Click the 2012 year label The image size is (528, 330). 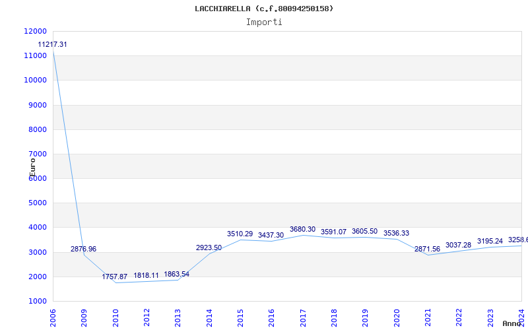coord(147,317)
